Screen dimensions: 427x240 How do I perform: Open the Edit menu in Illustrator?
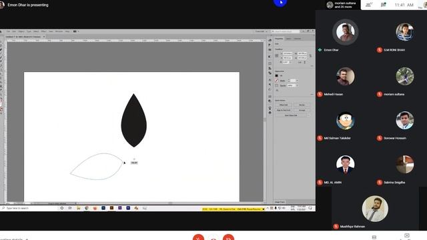[x=14, y=31]
